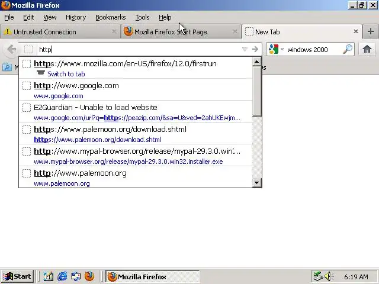Switch to Mozilla Firefox Start Page tab
The image size is (379, 284).
pos(181,31)
